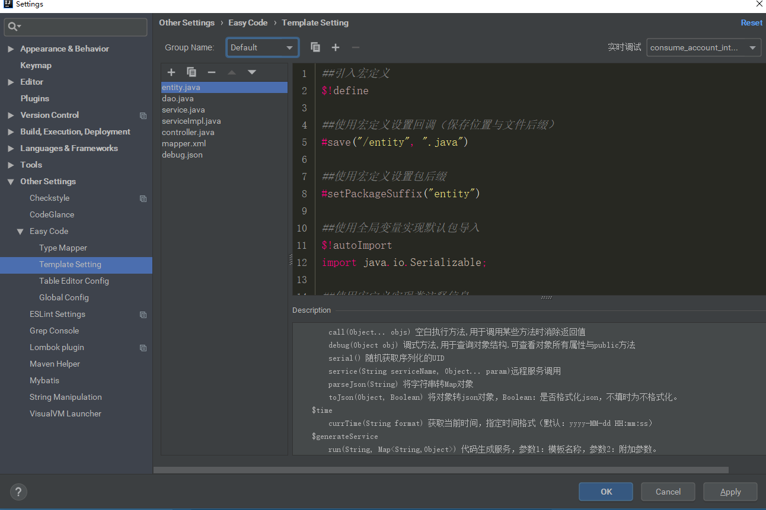
Task: Click project-level icon next to Lombok plugin
Action: [x=143, y=348]
